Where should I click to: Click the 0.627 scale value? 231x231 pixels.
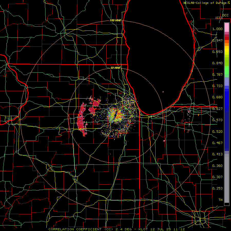click(x=217, y=109)
